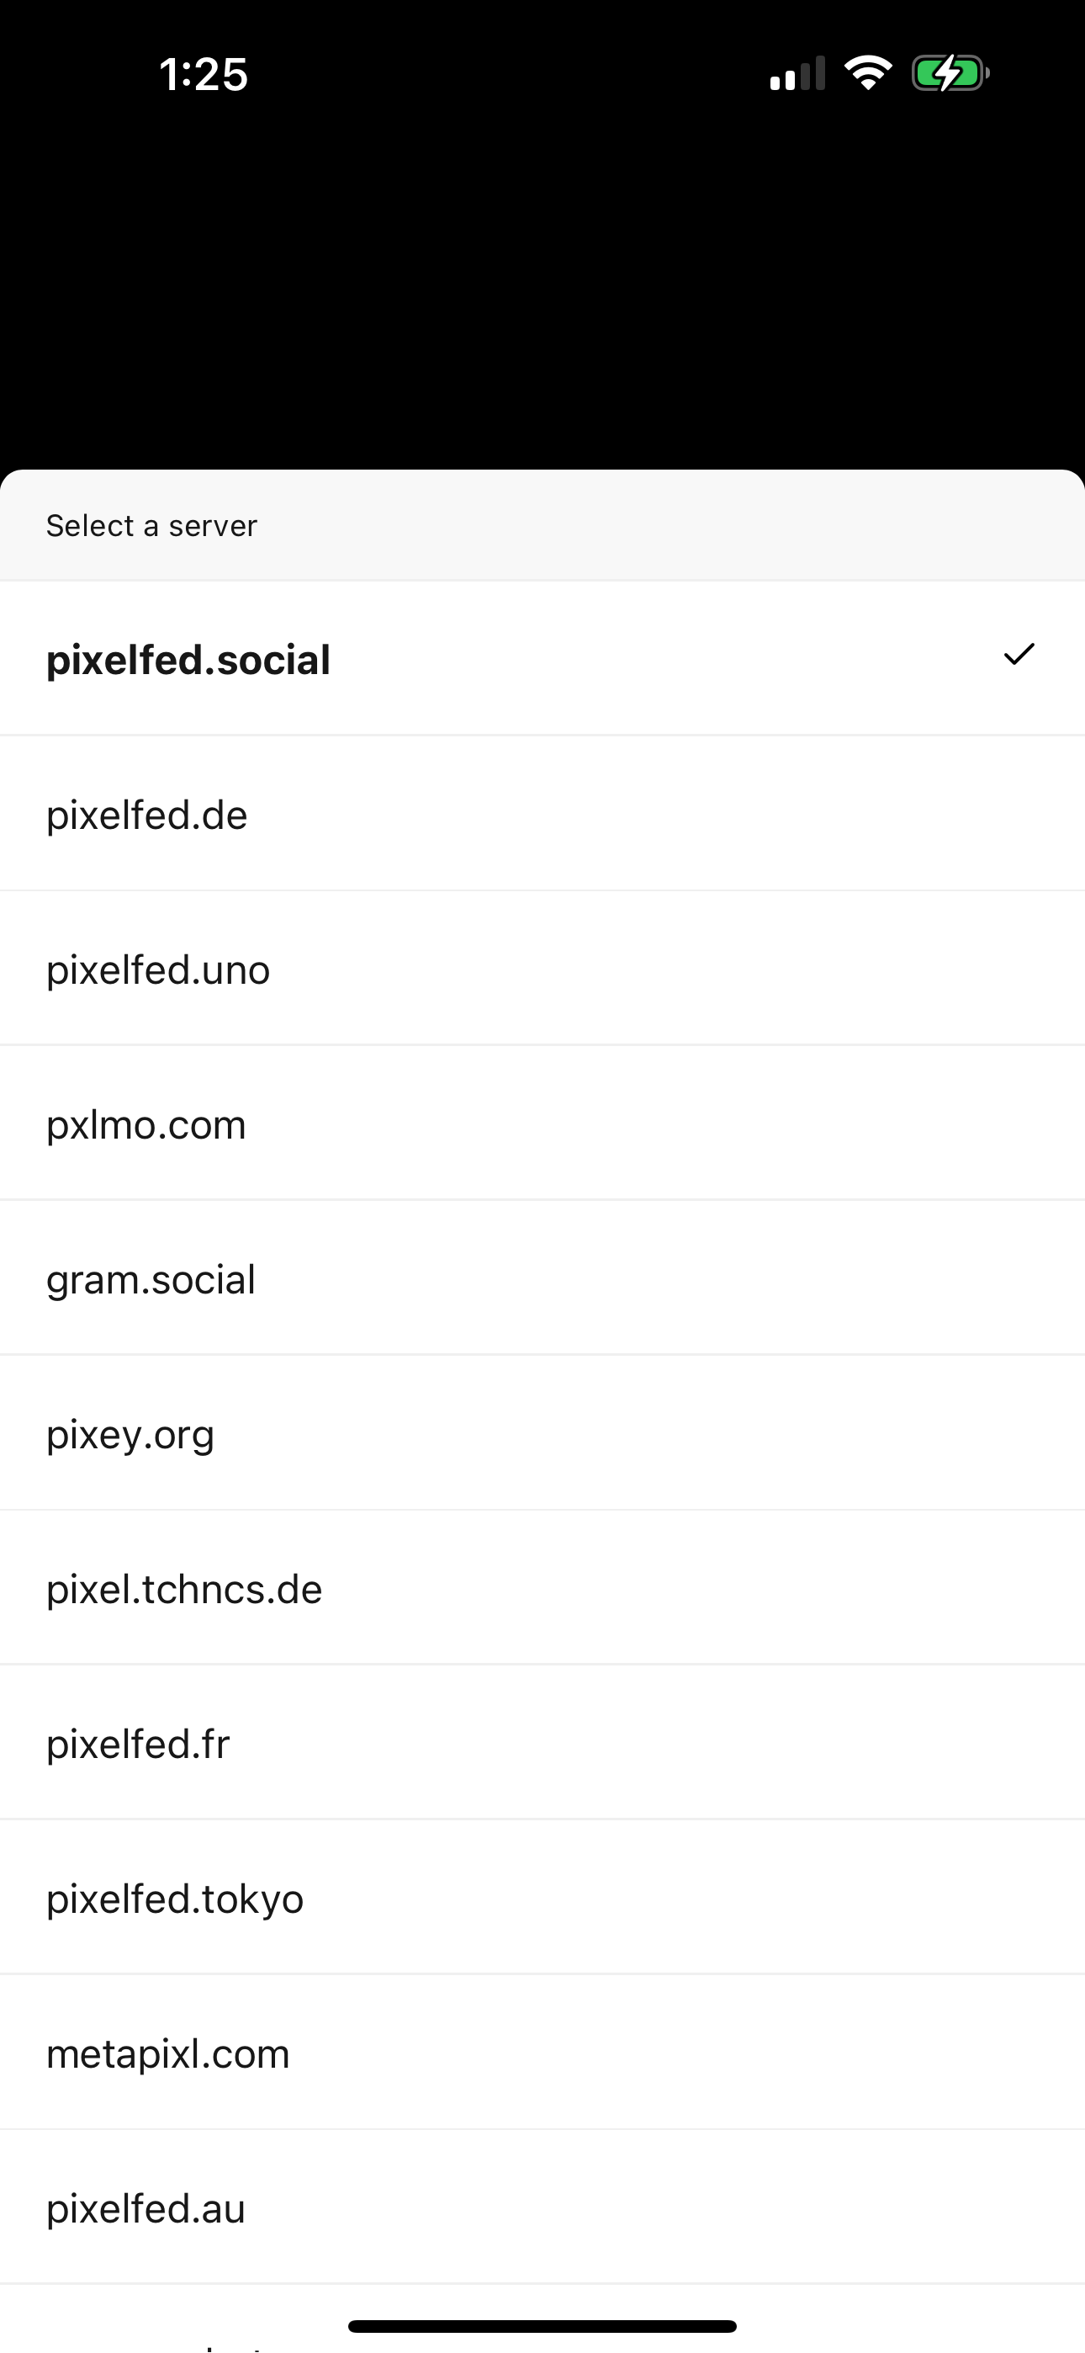Tap the checkmark beside pixelfed.social
Image resolution: width=1085 pixels, height=2353 pixels.
tap(1019, 655)
